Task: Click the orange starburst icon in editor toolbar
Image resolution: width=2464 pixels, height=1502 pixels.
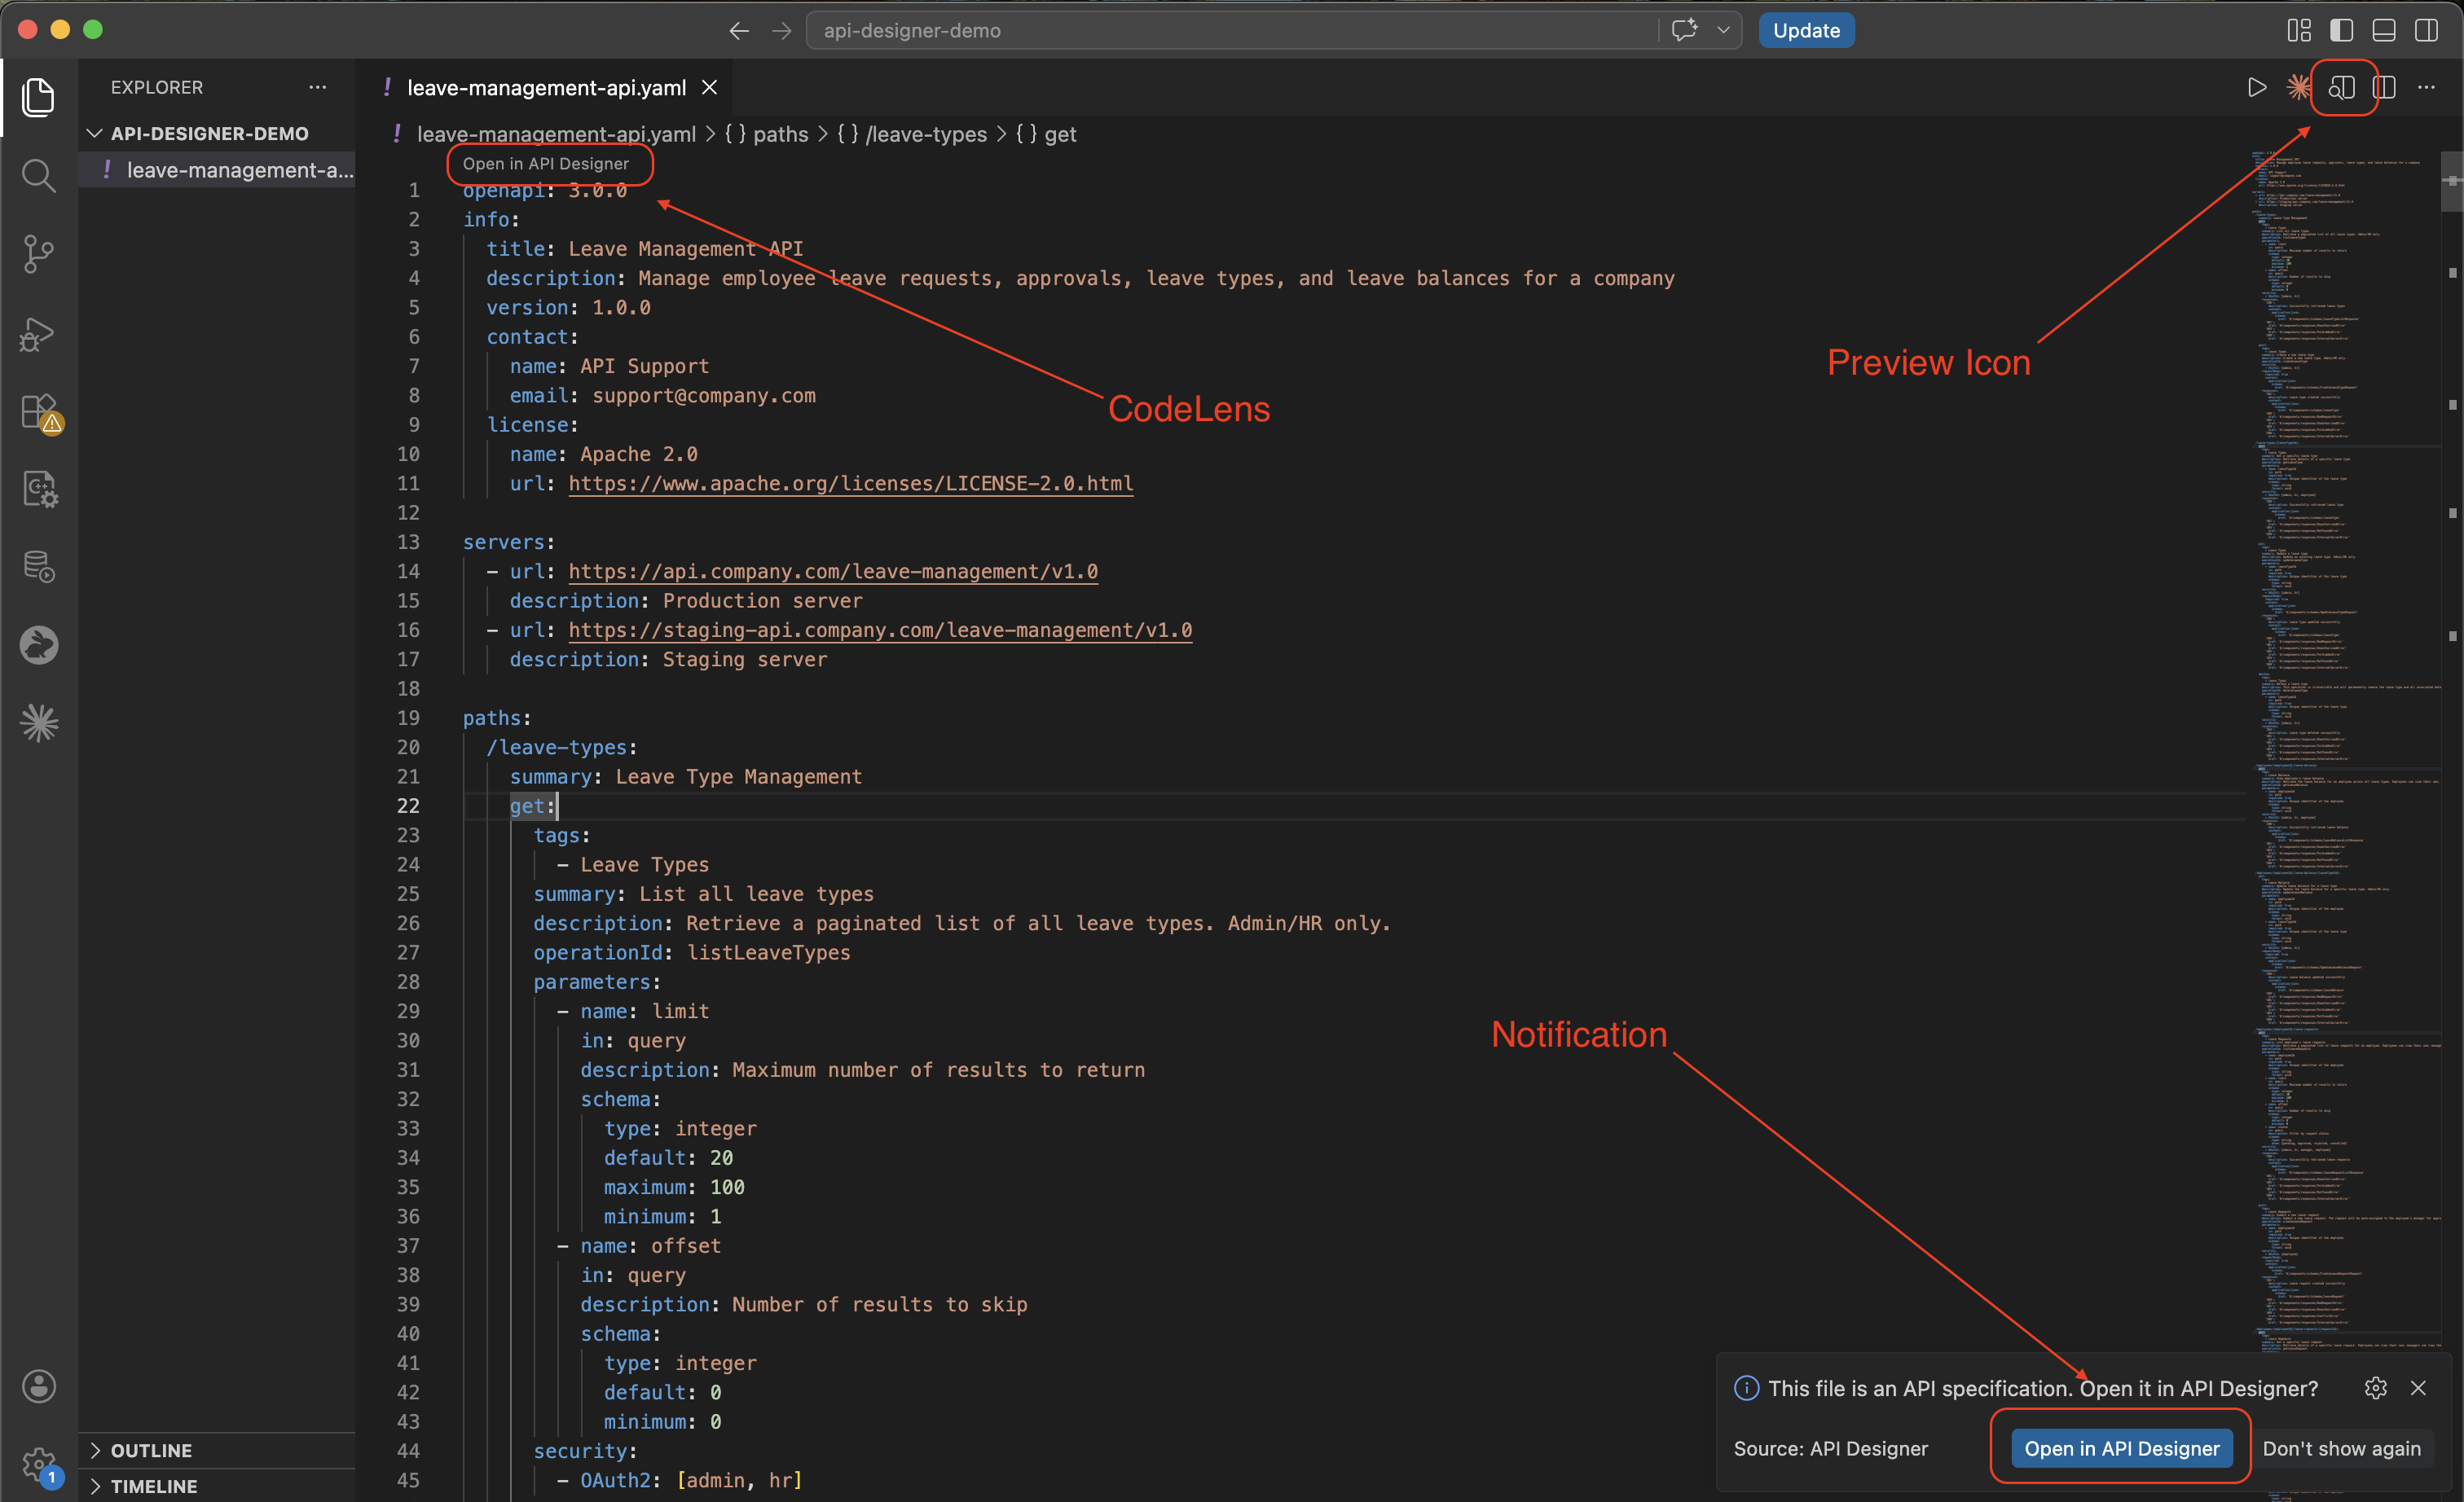Action: 2298,88
